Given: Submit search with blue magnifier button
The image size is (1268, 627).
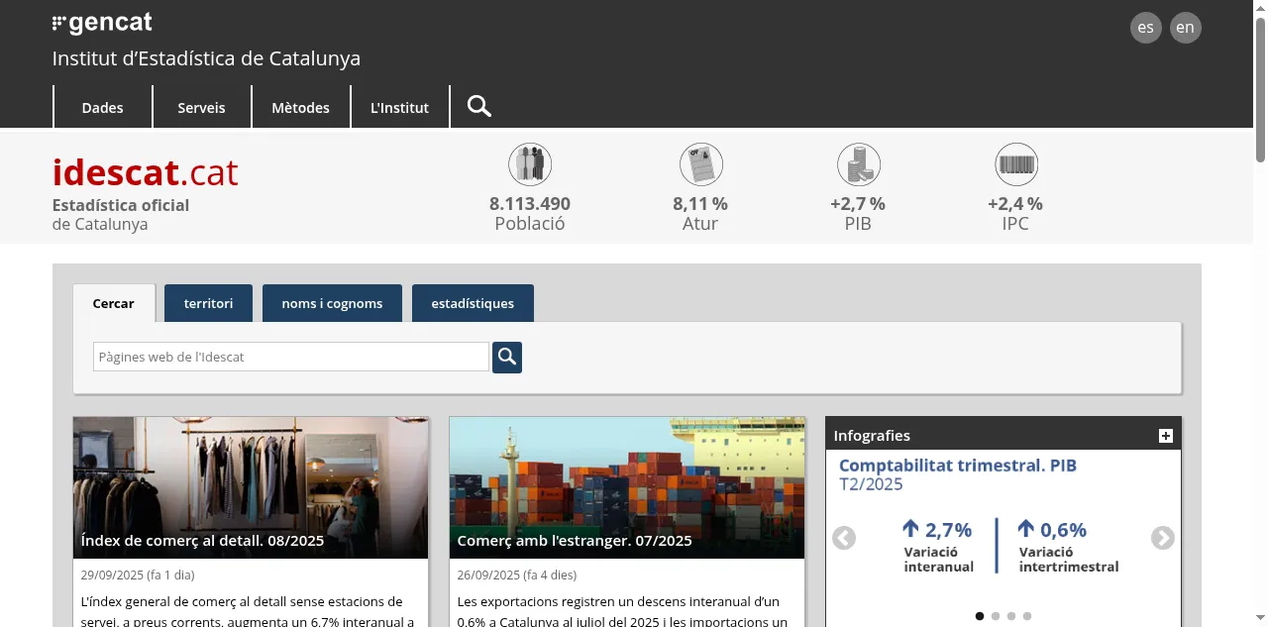Looking at the screenshot, I should tap(507, 358).
